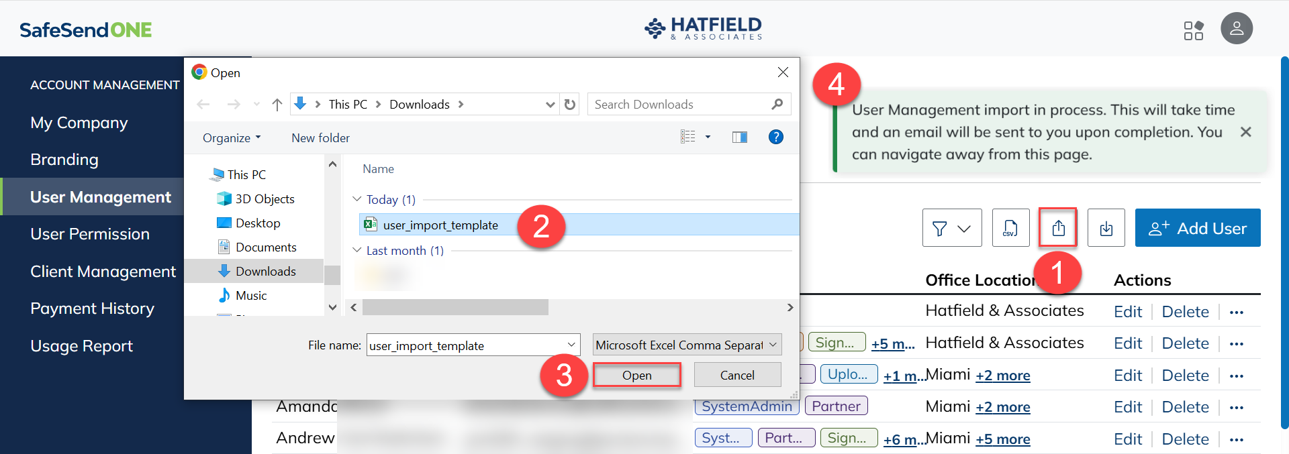This screenshot has width=1289, height=454.
Task: Open the File name history dropdown
Action: (x=572, y=345)
